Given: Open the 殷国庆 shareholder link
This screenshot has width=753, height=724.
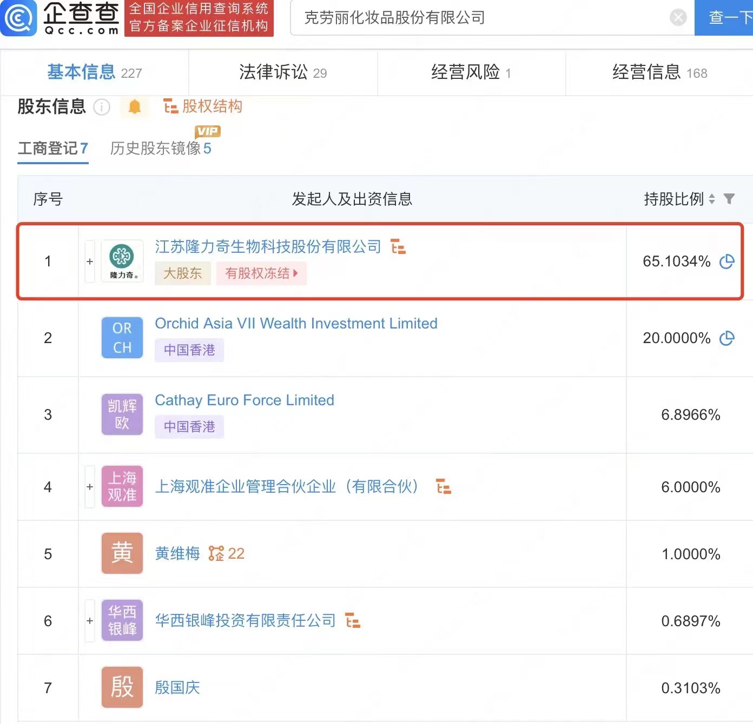Looking at the screenshot, I should pyautogui.click(x=177, y=688).
